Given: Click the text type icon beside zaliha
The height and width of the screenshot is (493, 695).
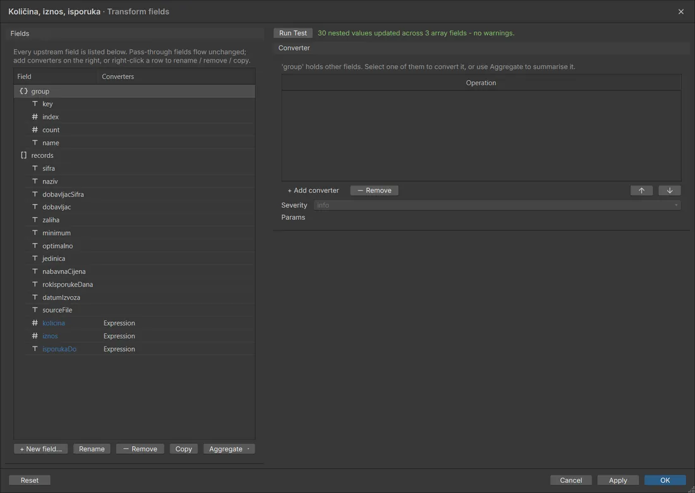Looking at the screenshot, I should [x=35, y=220].
